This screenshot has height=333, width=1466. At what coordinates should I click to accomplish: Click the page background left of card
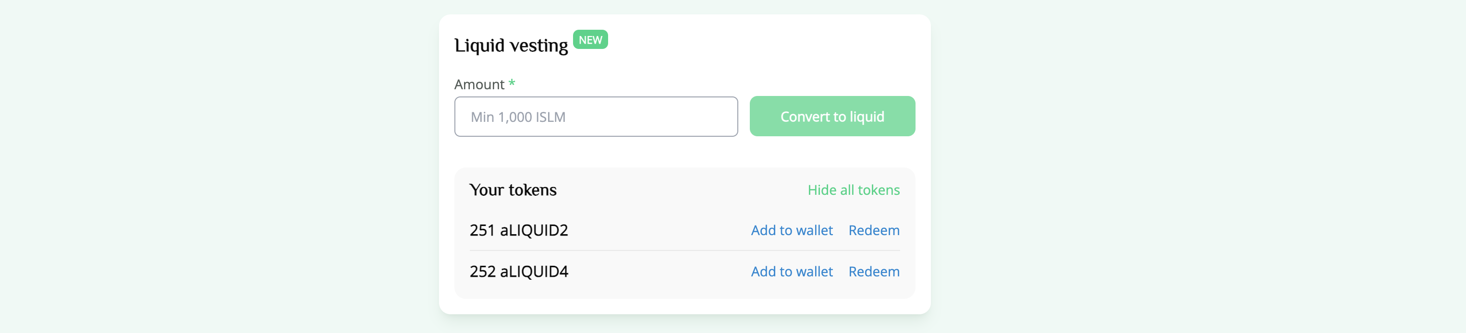pos(216,165)
